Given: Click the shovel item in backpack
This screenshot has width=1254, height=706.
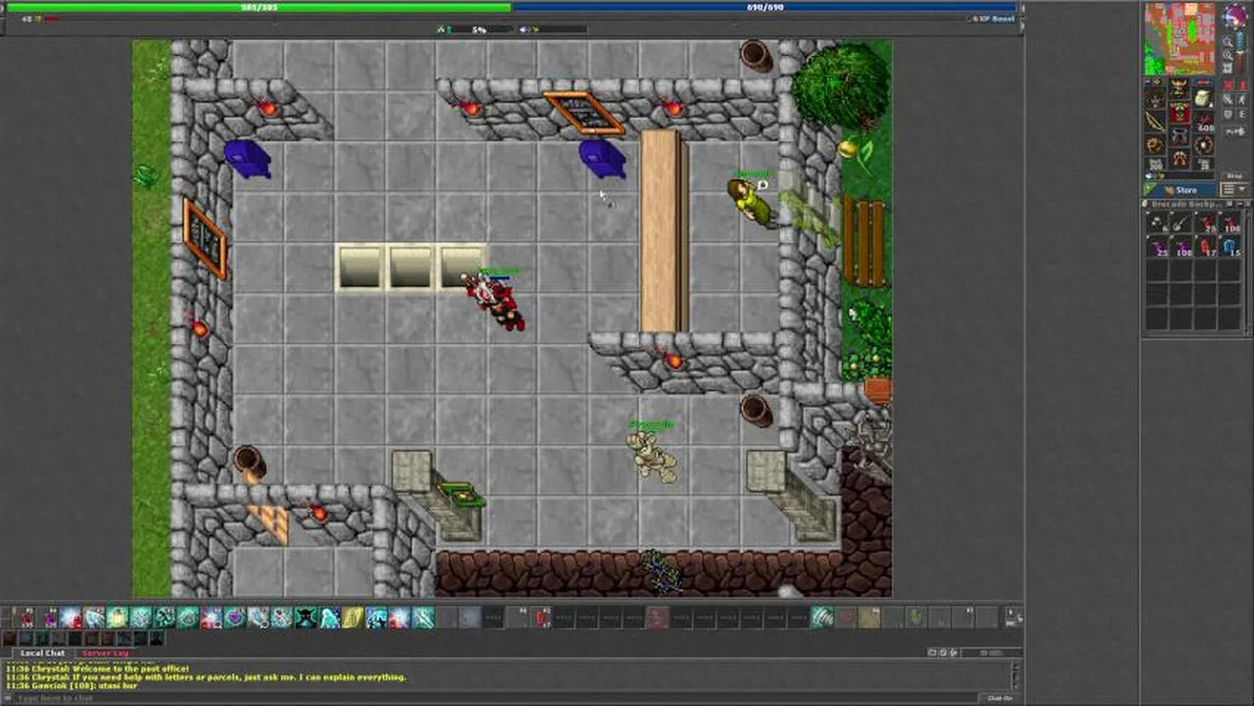Looking at the screenshot, I should tap(1181, 223).
